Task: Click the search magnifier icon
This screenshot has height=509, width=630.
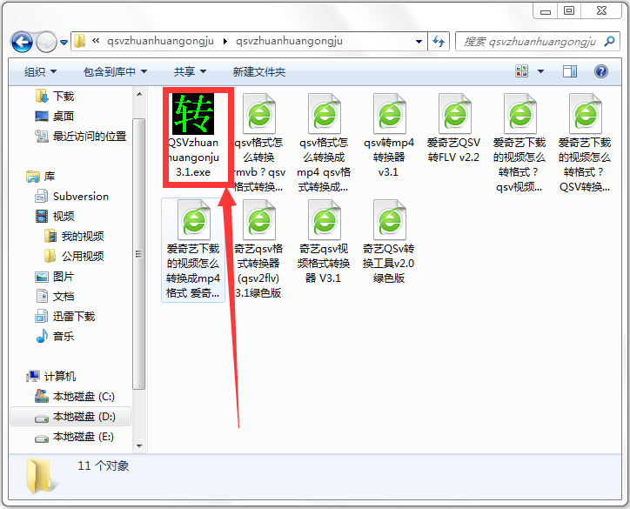Action: 609,41
